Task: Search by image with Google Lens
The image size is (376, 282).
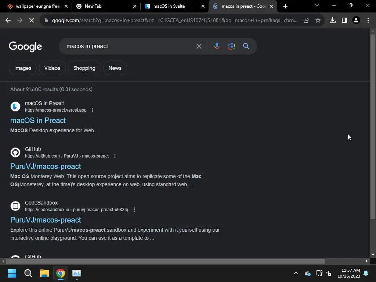Action: click(x=232, y=46)
